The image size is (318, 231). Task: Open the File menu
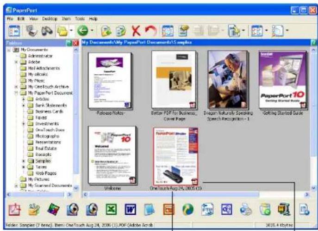coord(10,19)
